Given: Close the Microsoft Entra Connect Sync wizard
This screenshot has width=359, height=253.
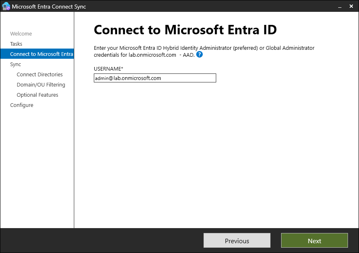Looking at the screenshot, I should (351, 6).
